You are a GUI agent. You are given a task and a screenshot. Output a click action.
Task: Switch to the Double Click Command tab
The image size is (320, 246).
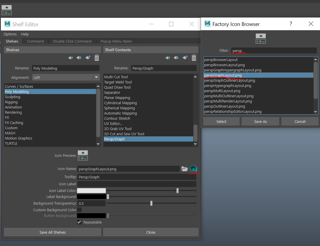click(x=72, y=41)
